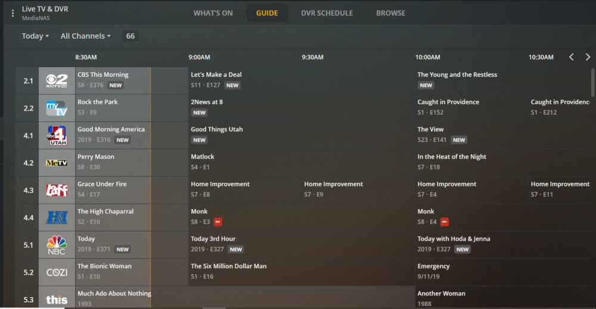Screen dimensions: 596x309
Task: Open Caught in Providence S1 E212
Action: click(x=559, y=108)
